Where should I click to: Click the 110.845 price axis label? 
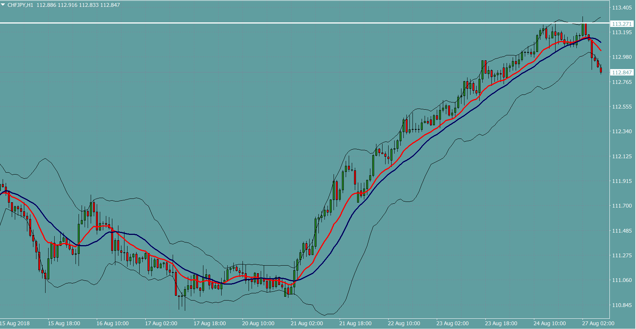[622, 305]
